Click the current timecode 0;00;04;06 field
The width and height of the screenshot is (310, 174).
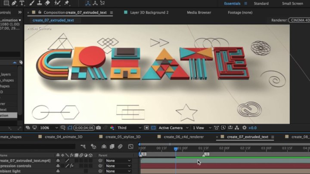(84, 128)
